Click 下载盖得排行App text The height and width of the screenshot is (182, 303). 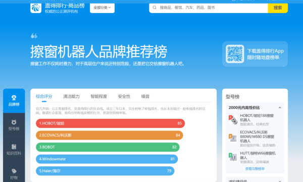(x=265, y=51)
